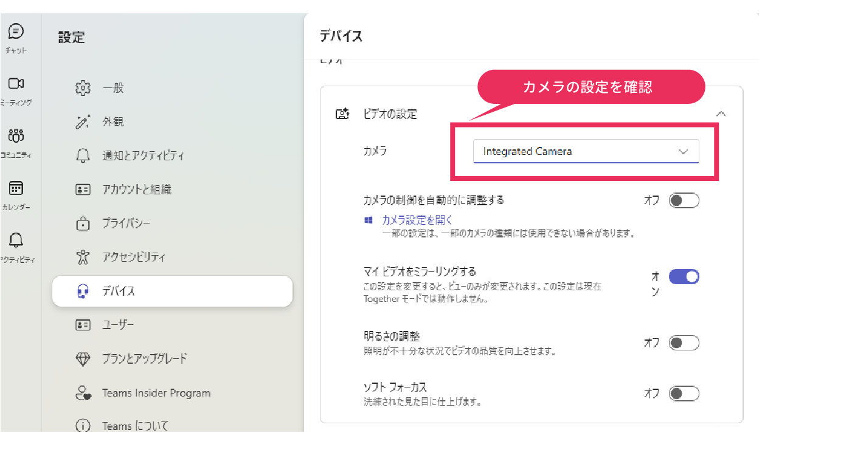
Task: Enable 明るさの調整 switch
Action: [x=684, y=343]
